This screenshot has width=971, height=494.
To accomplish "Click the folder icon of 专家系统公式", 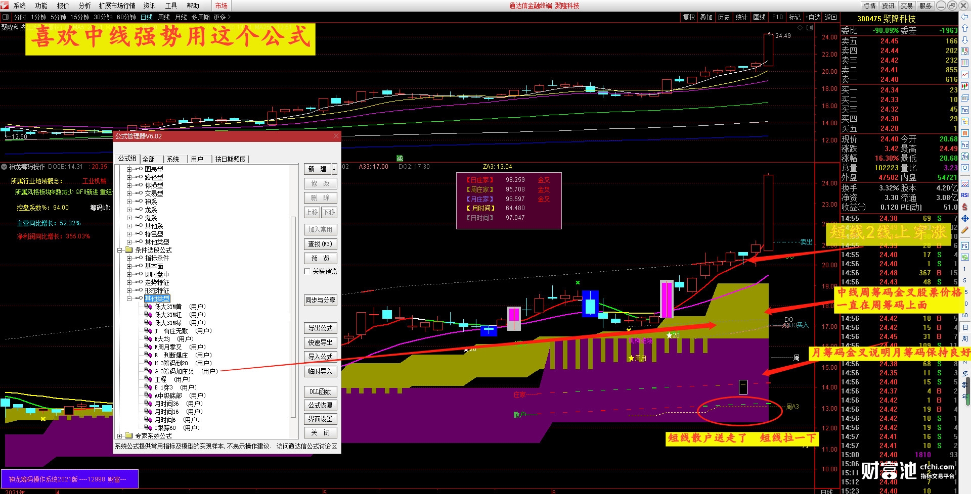I will (x=128, y=436).
